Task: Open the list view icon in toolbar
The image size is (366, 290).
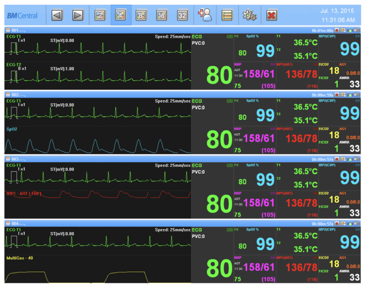Action: point(227,15)
